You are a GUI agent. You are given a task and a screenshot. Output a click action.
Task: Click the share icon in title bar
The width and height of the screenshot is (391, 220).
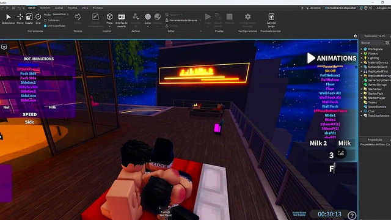coord(370,8)
